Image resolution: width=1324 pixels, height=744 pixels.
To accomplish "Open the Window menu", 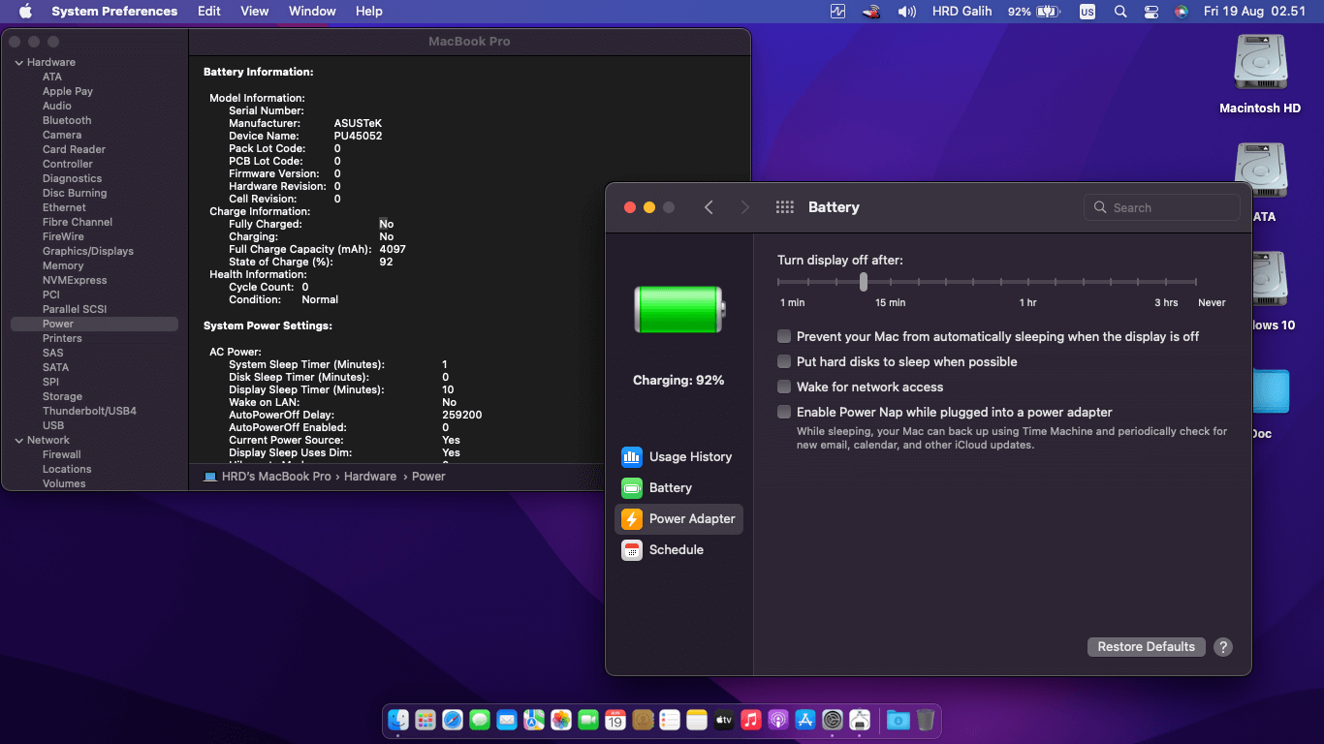I will pos(312,12).
